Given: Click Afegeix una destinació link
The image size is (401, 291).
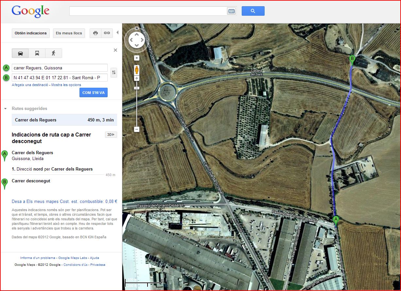Looking at the screenshot, I should (x=30, y=85).
